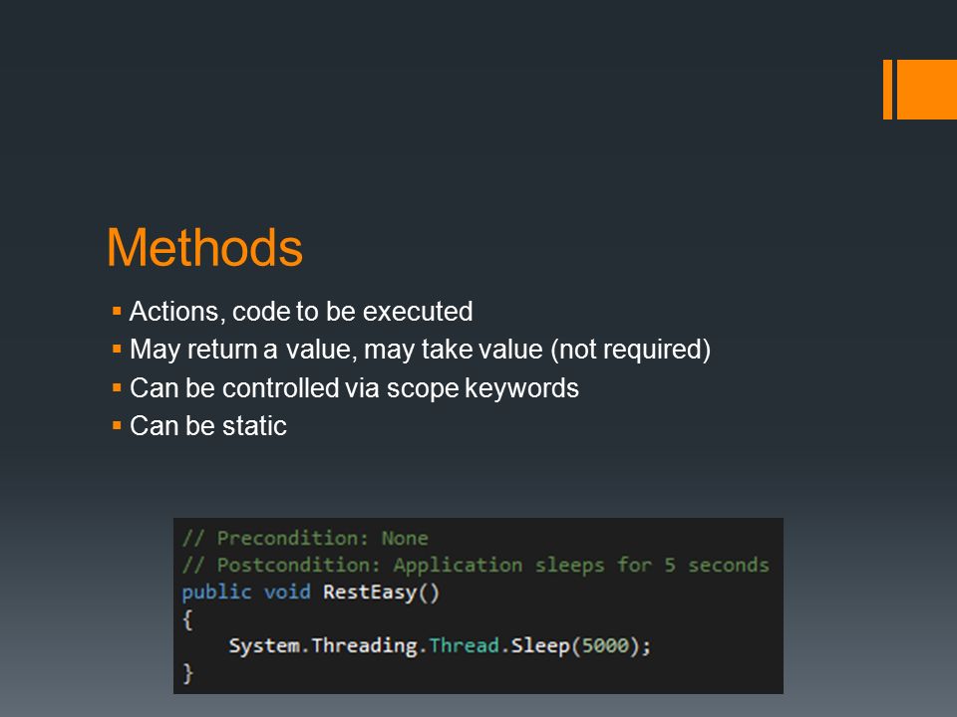Click the void keyword in code
The image size is (957, 717).
point(287,592)
